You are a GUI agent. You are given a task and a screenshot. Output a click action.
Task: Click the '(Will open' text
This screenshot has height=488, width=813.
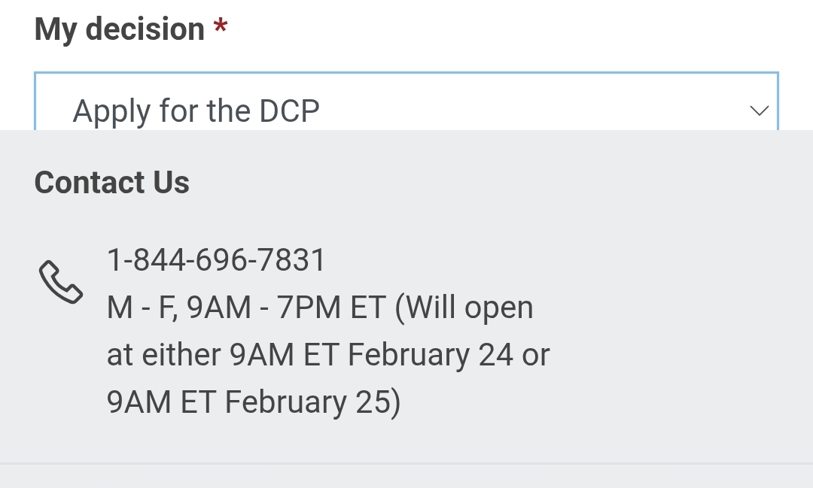pos(464,308)
